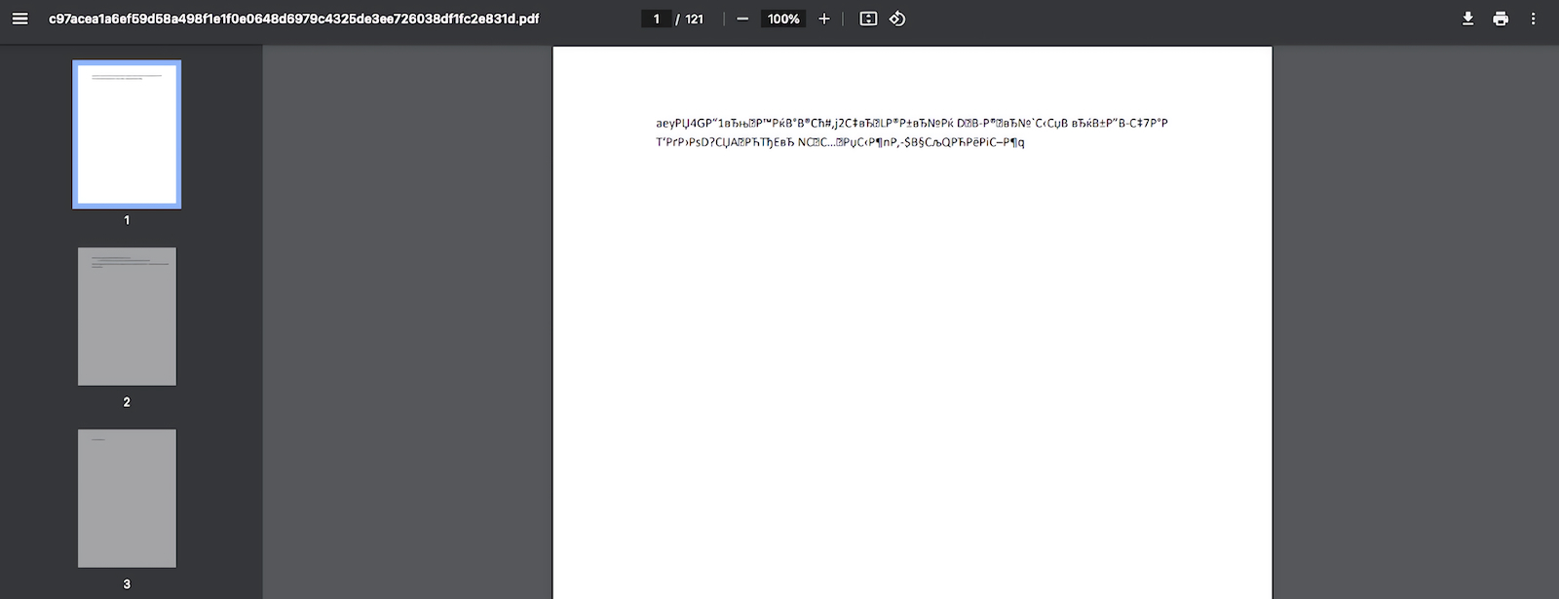1559x599 pixels.
Task: Download the PDF file
Action: [1467, 19]
